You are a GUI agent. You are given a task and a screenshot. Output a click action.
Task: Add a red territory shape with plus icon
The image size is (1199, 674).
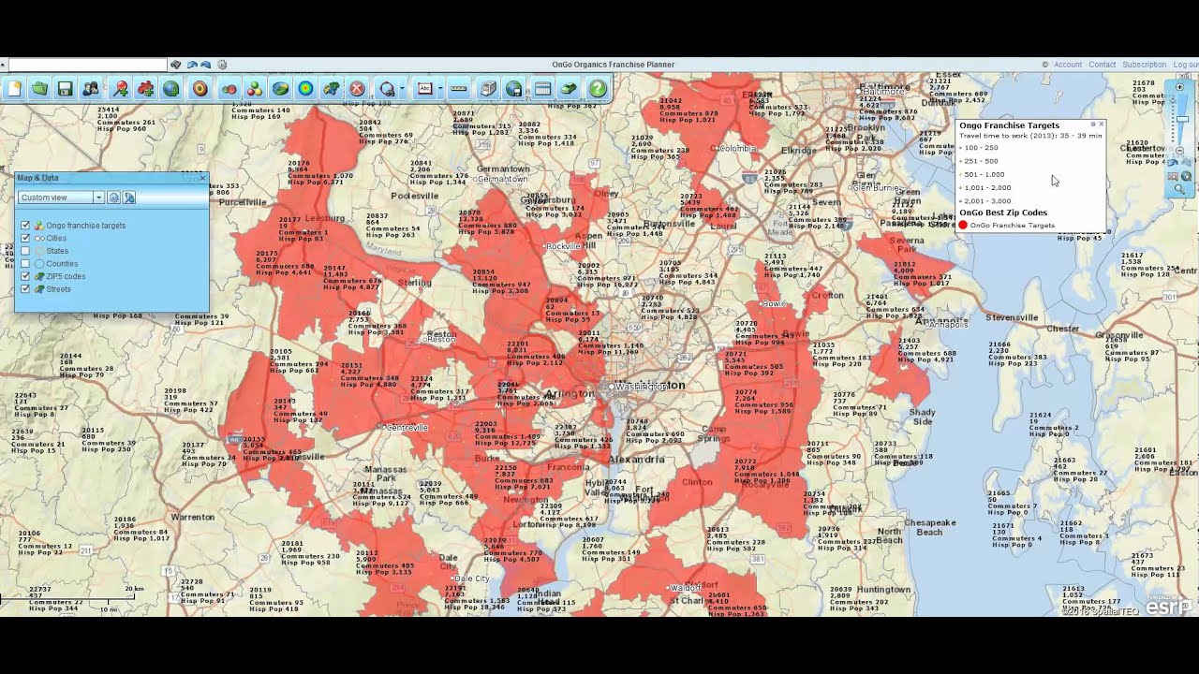point(145,89)
